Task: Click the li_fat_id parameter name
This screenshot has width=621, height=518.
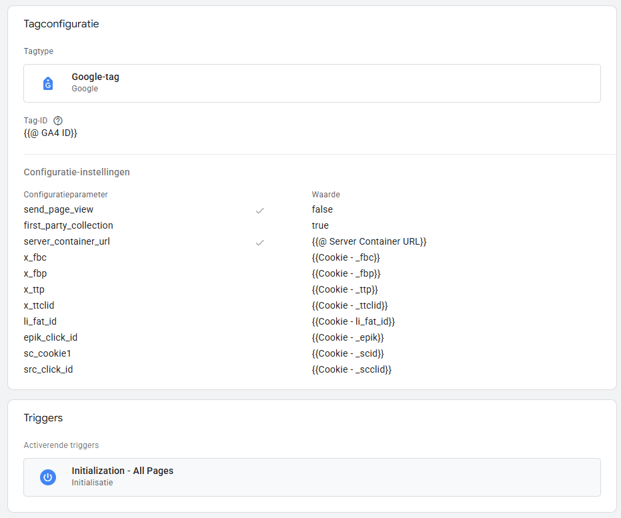Action: [x=40, y=321]
